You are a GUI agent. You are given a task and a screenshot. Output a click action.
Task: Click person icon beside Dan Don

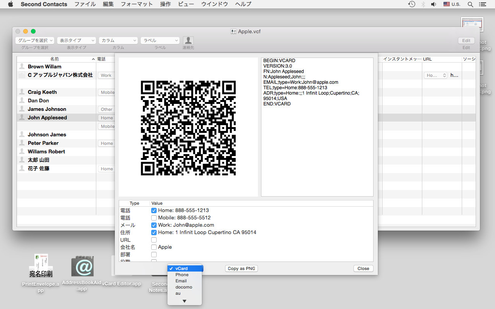(22, 100)
